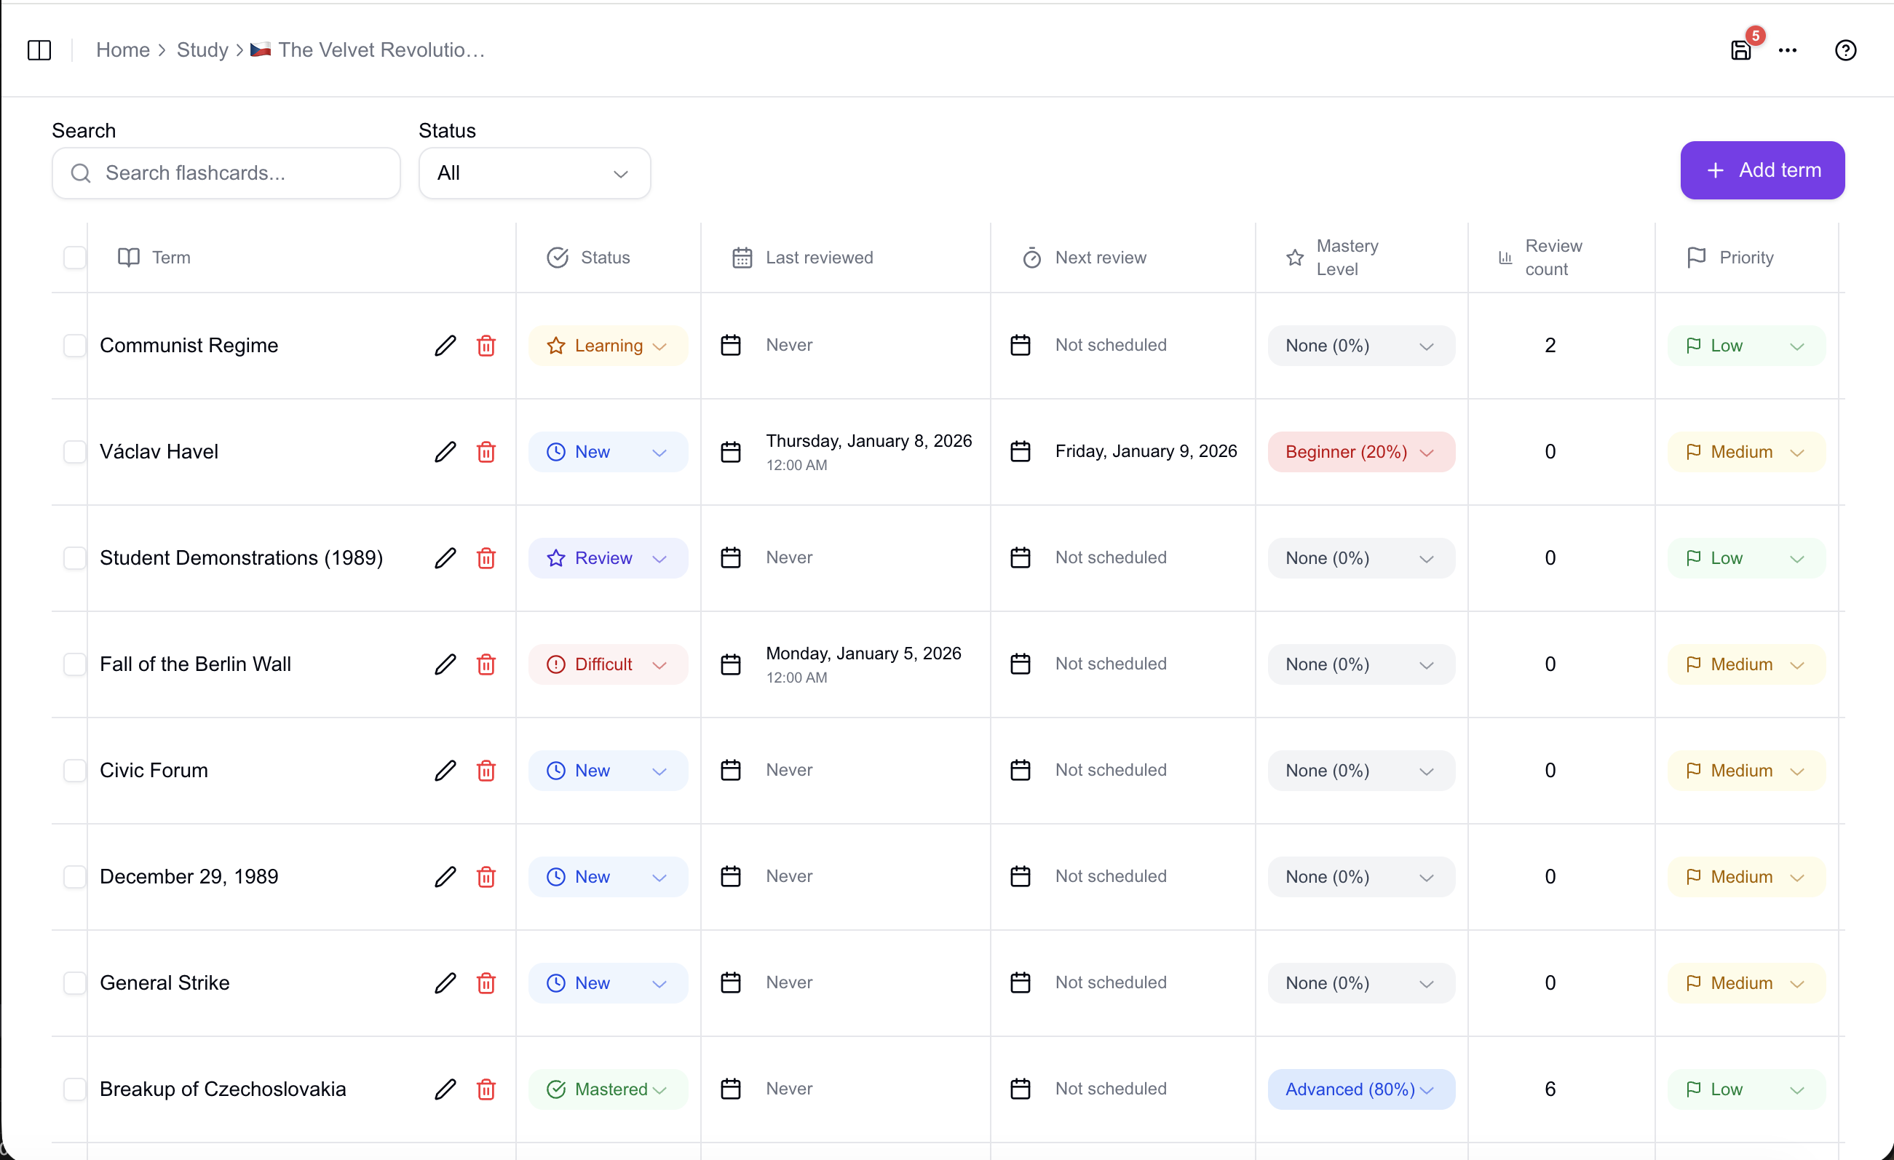Delete the Communist Regime term
Screen dimensions: 1894x1160
(x=486, y=346)
